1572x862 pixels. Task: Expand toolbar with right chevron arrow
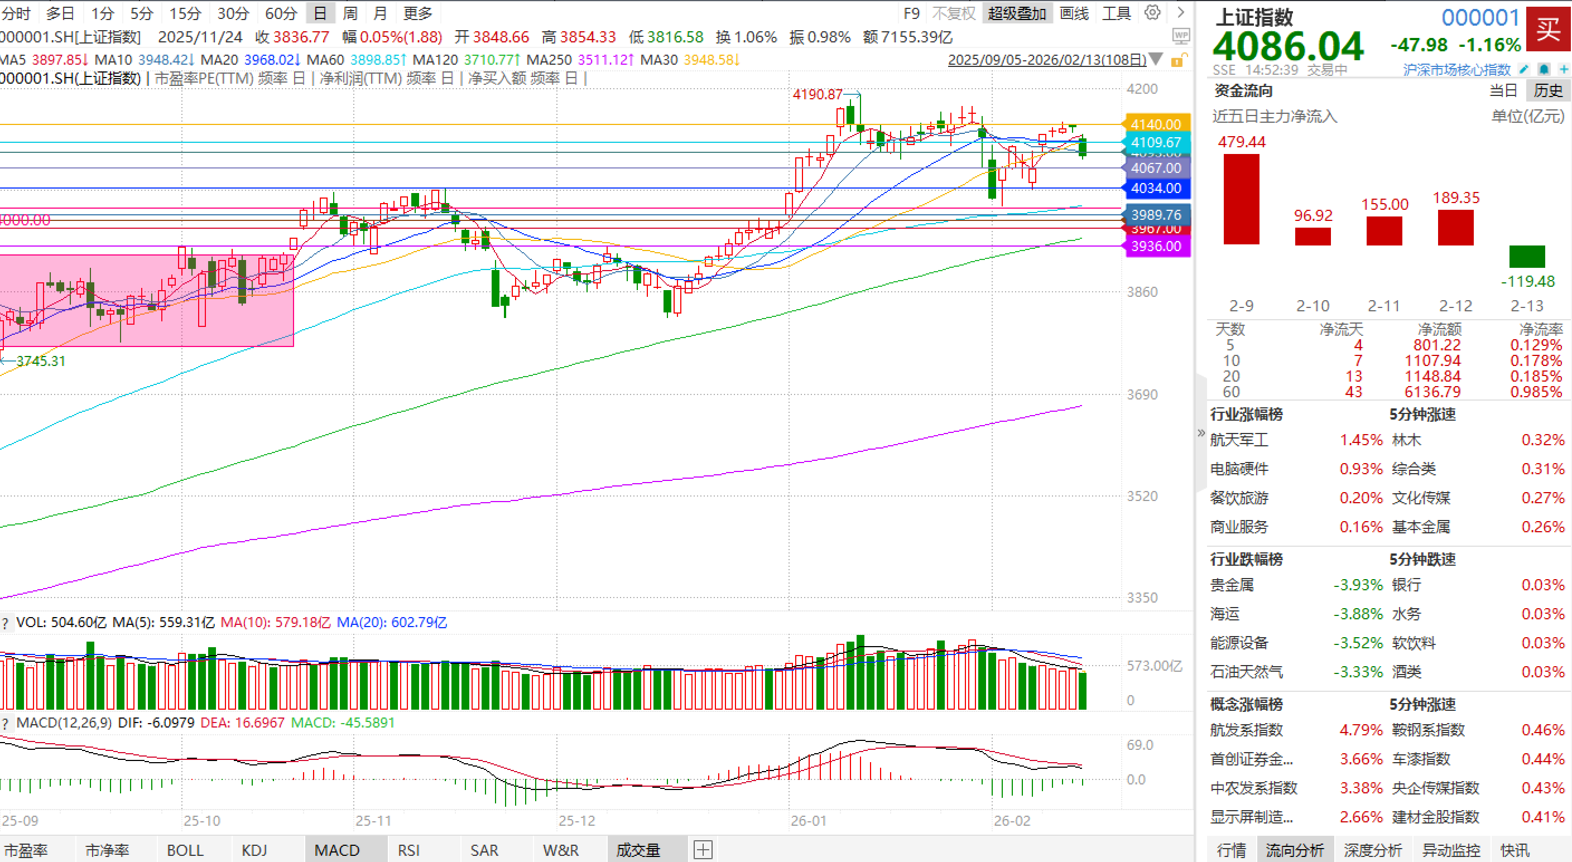[x=1181, y=13]
